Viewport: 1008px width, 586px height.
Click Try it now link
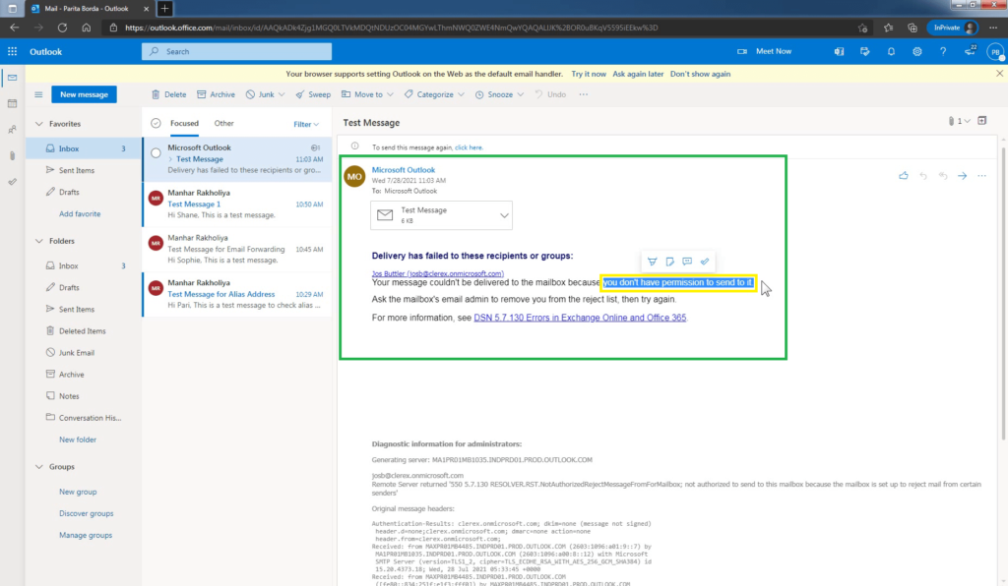(589, 74)
